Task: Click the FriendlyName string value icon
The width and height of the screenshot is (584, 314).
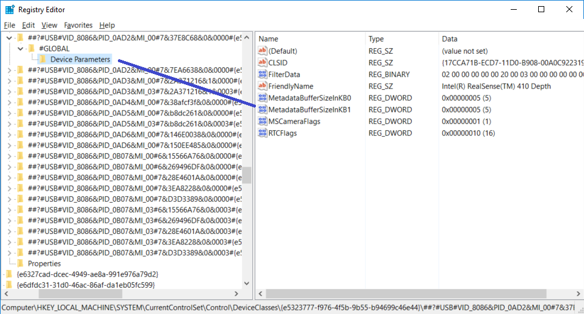Action: point(263,86)
